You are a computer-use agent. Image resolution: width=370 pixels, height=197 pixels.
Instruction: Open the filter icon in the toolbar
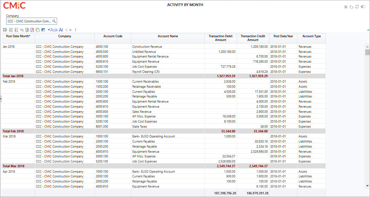click(5, 30)
